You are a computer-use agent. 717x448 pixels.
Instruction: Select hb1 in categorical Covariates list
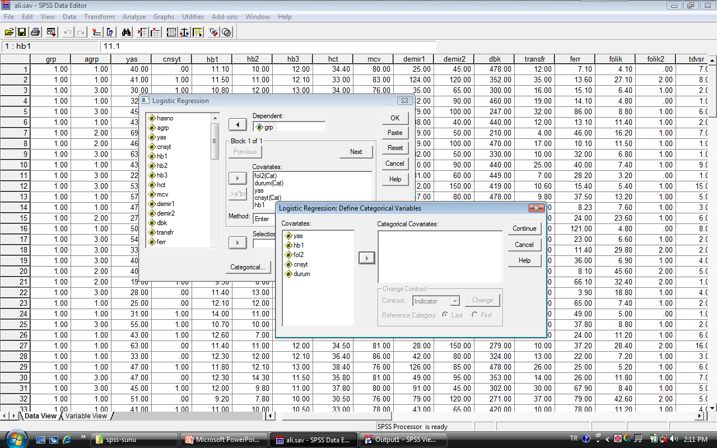click(299, 245)
